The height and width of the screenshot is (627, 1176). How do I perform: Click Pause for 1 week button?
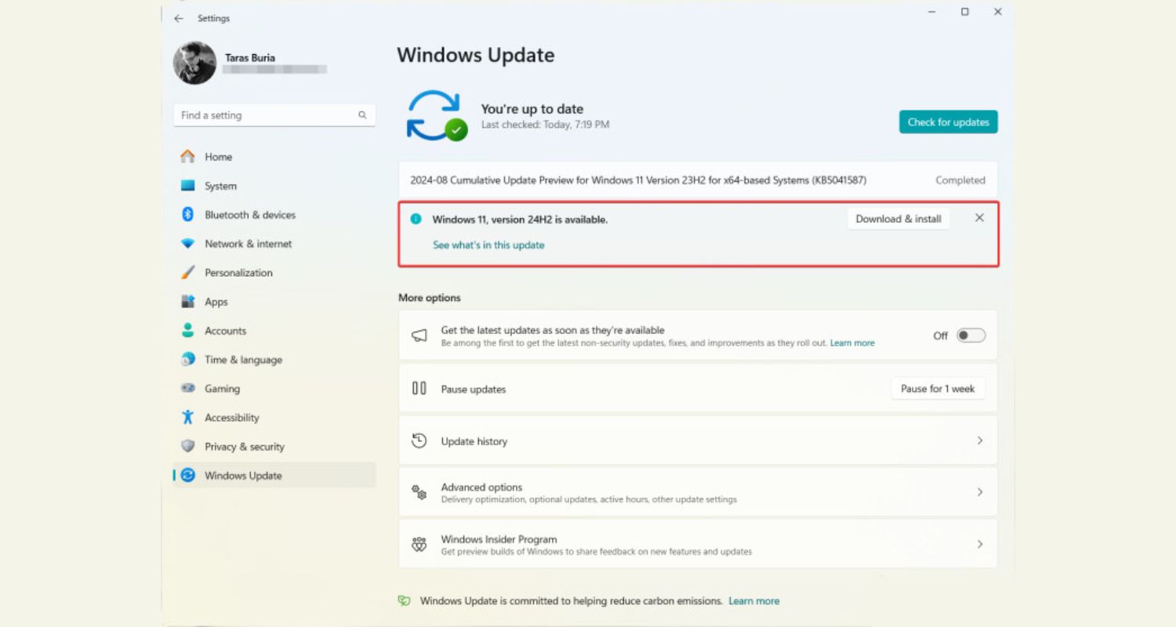tap(938, 389)
